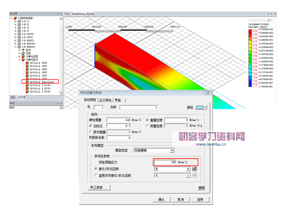Switch to the 各向同性 tab
The image size is (286, 217).
click(90, 100)
